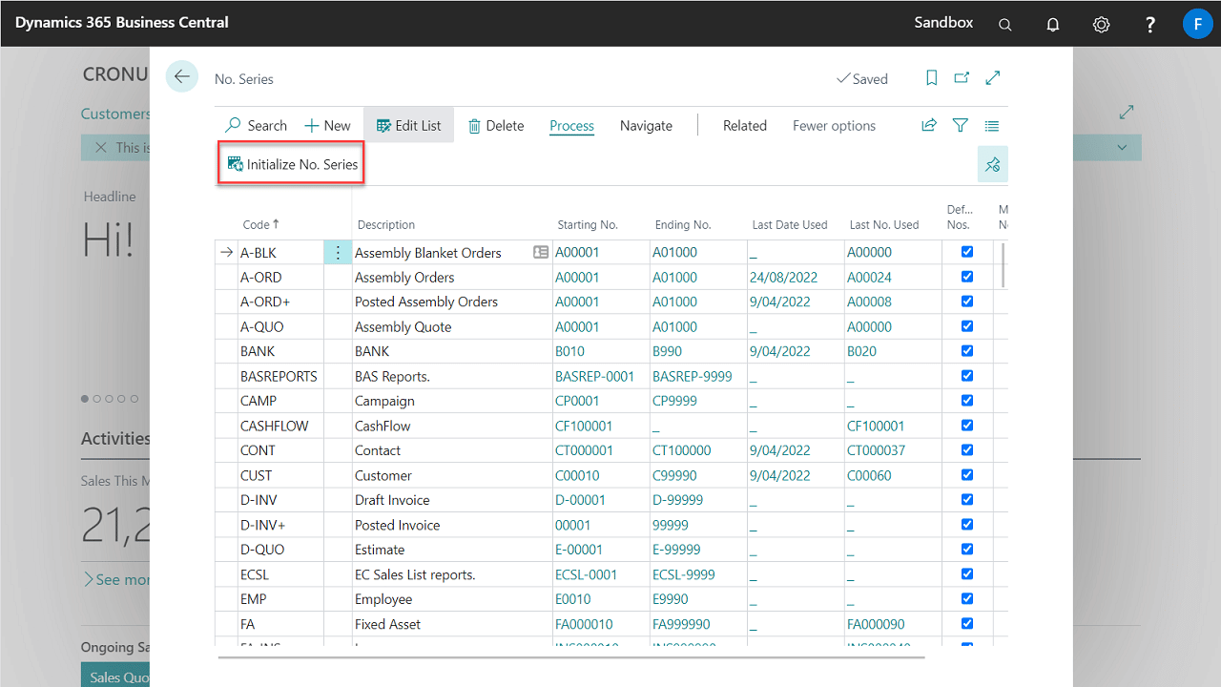Toggle Default Nos. checkbox for CUST row
This screenshot has height=687, width=1221.
coord(967,475)
